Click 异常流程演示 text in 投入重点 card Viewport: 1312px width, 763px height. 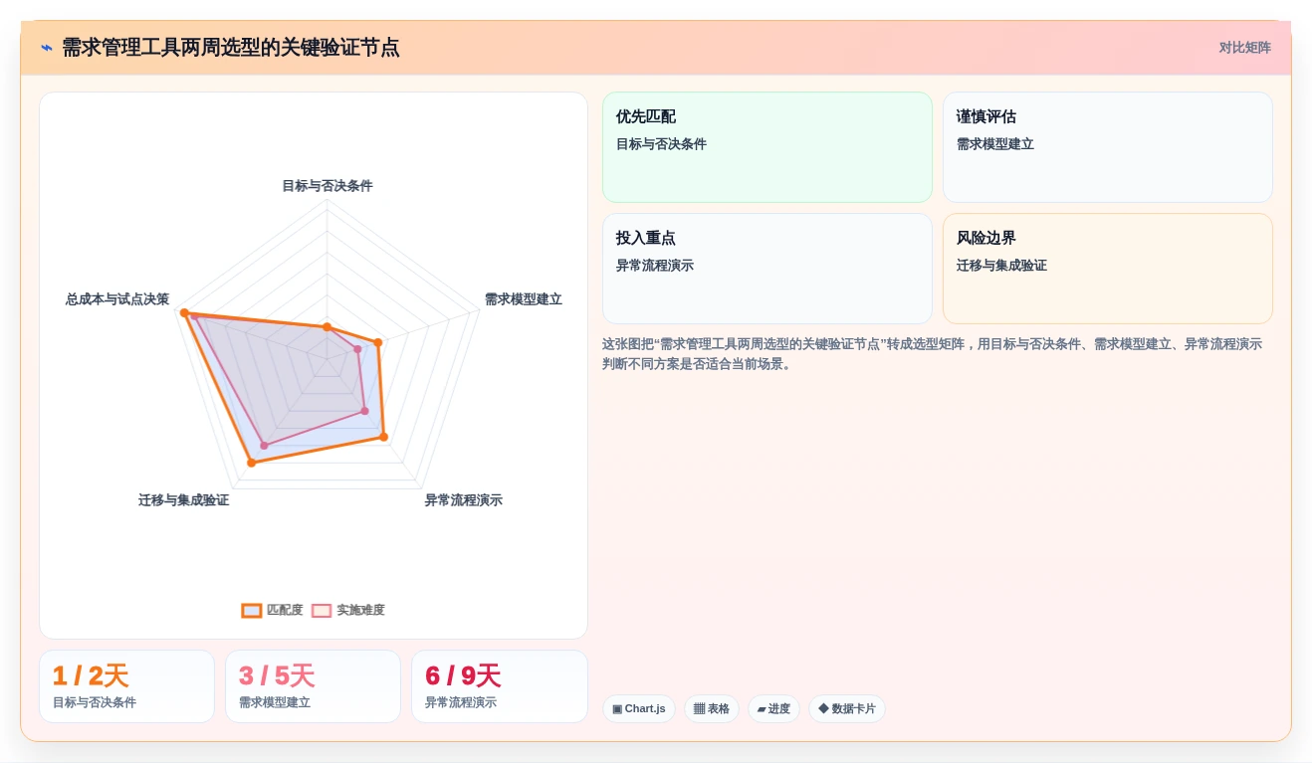tap(655, 266)
